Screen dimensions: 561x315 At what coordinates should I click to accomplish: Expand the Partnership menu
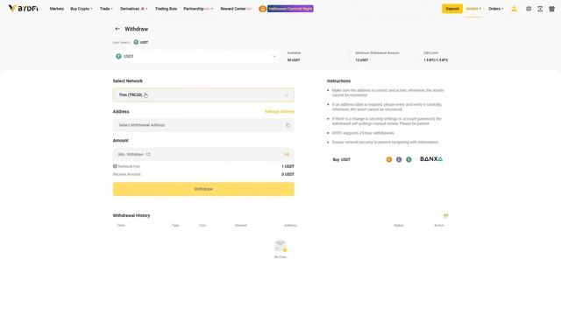click(x=198, y=9)
